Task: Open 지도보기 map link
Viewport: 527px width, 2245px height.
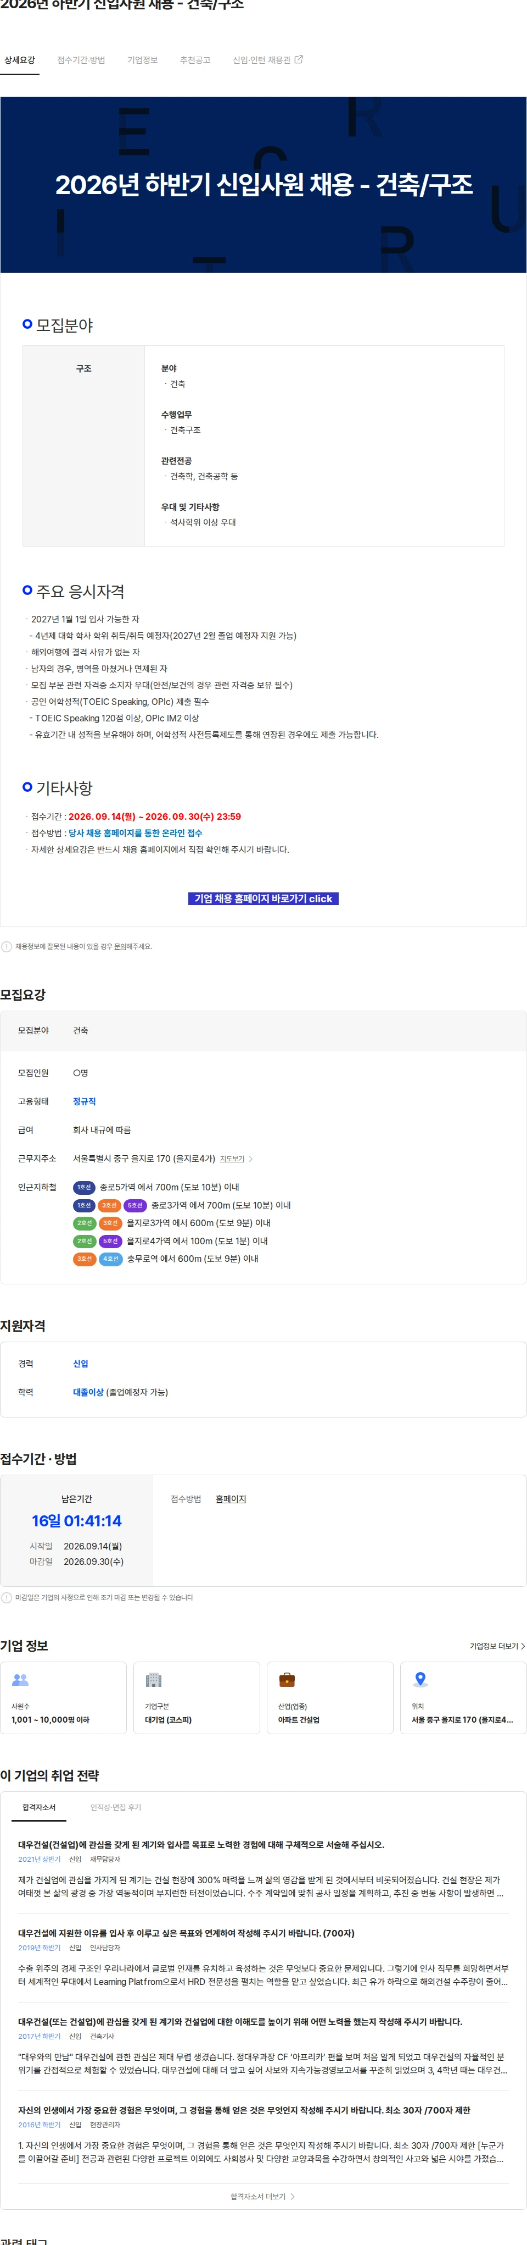Action: point(232,1159)
